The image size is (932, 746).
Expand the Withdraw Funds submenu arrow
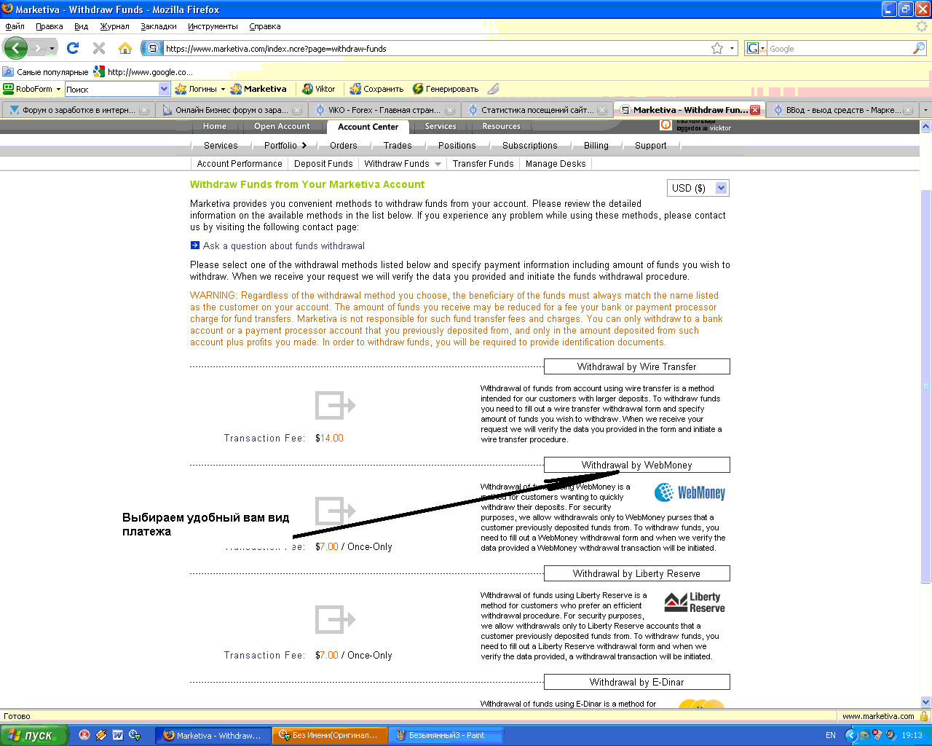point(438,164)
